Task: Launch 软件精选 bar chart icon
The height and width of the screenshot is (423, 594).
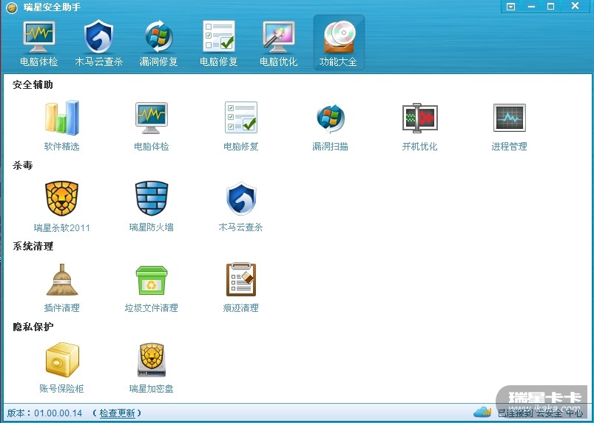Action: (x=61, y=118)
